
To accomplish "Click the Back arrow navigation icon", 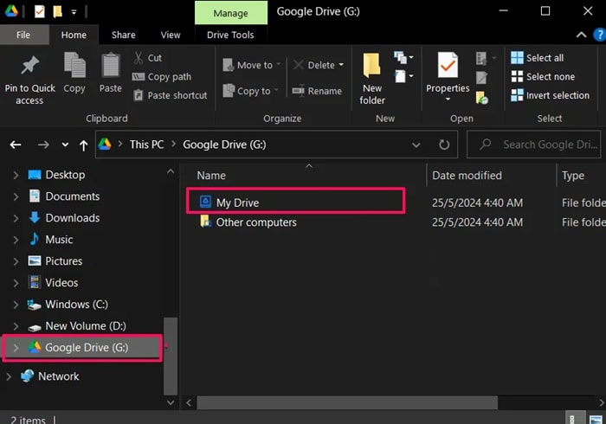I will [17, 145].
